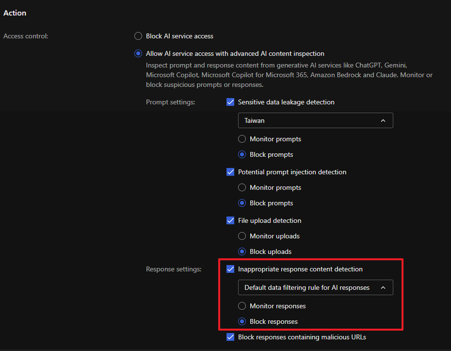Viewport: 451px width, 351px height.
Task: Choose Allow AI service access with content inspection
Action: [138, 53]
